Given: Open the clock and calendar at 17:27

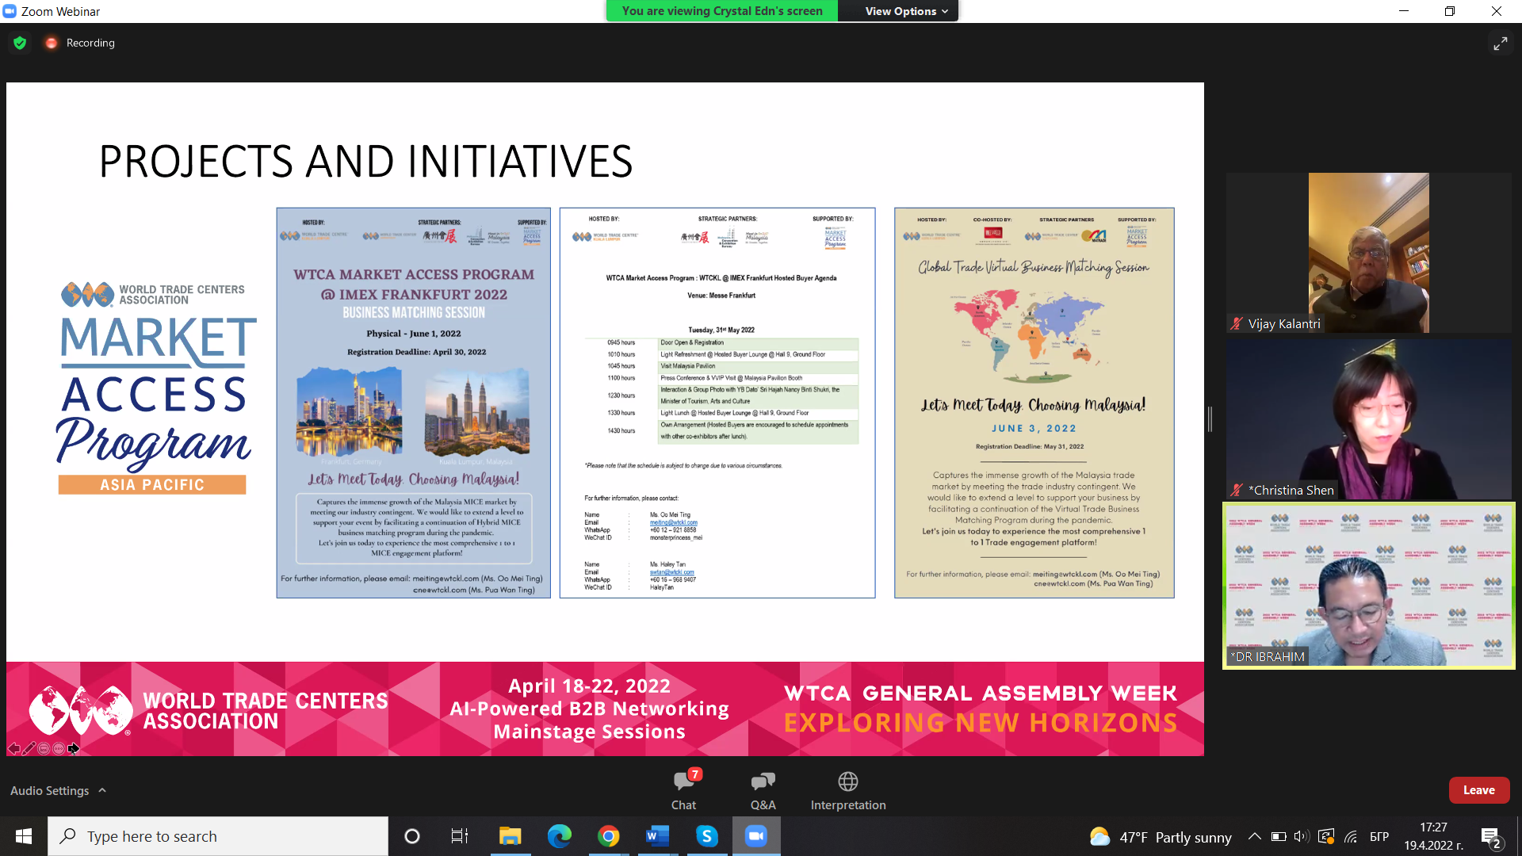Looking at the screenshot, I should 1433,836.
